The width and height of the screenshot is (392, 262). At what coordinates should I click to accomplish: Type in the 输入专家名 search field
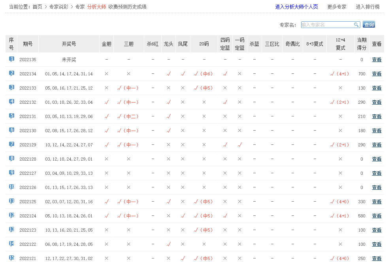point(327,25)
